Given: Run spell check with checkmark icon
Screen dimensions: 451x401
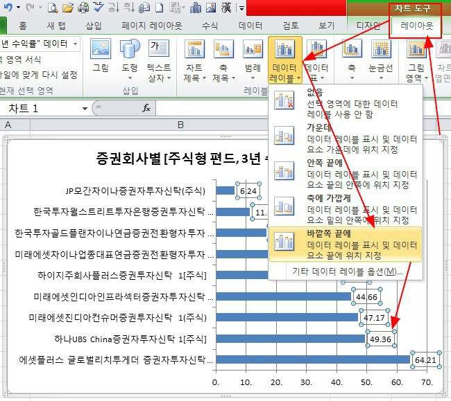Looking at the screenshot, I should (x=99, y=7).
